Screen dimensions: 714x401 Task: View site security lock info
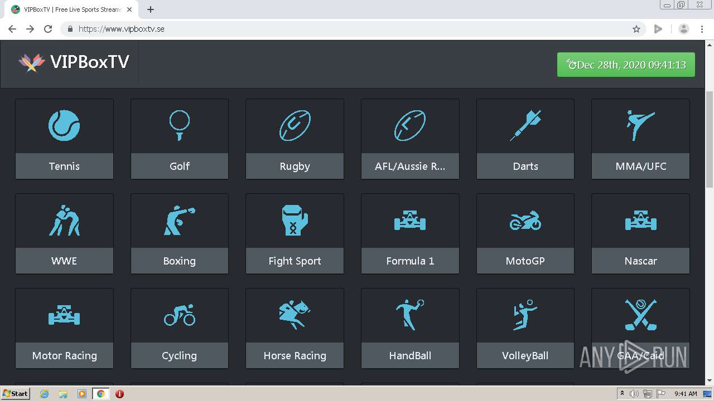[70, 29]
